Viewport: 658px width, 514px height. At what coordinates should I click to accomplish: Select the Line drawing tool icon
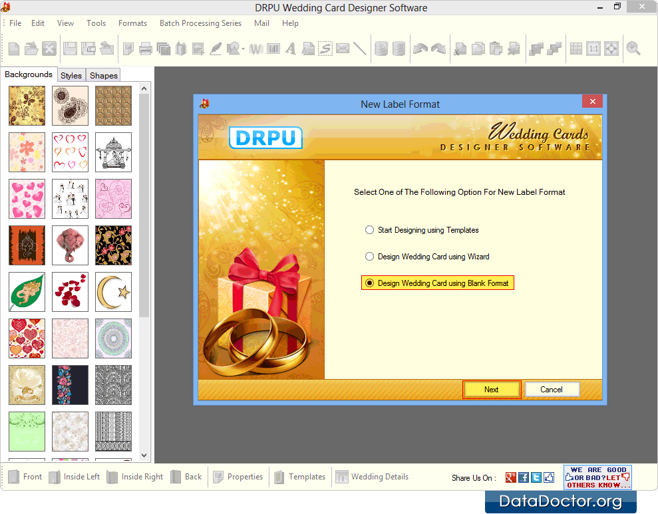tap(360, 49)
